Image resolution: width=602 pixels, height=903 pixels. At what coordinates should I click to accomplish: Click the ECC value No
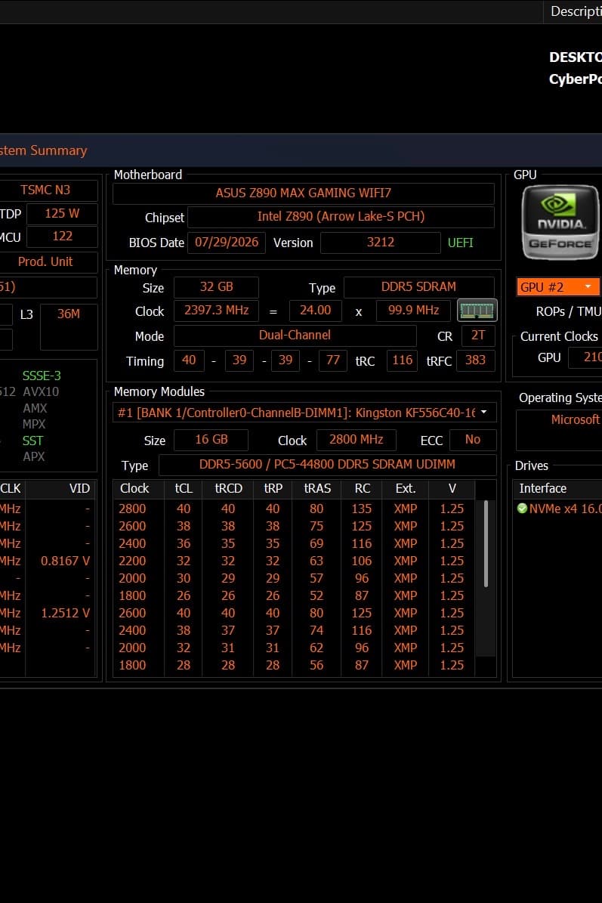[x=473, y=439]
